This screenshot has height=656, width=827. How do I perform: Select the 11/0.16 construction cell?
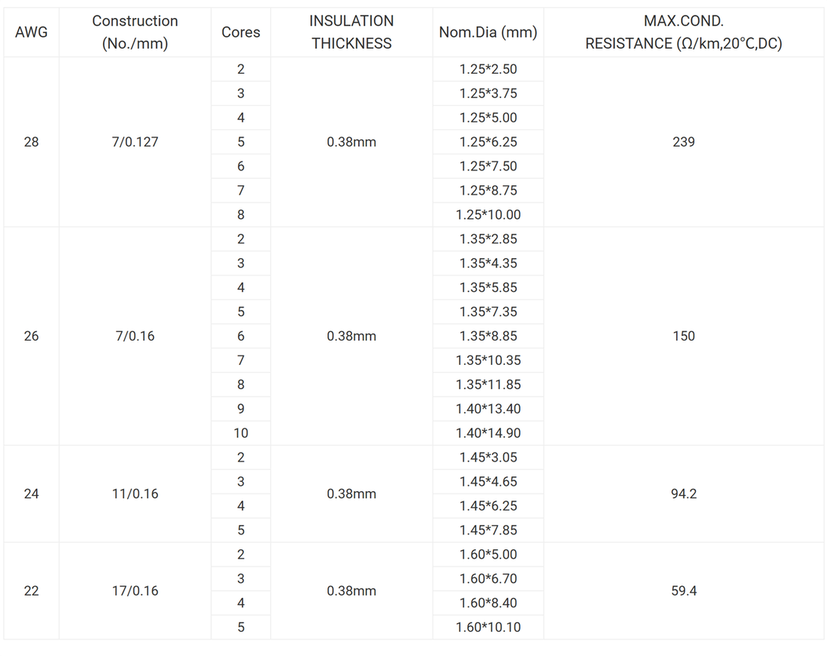(135, 494)
